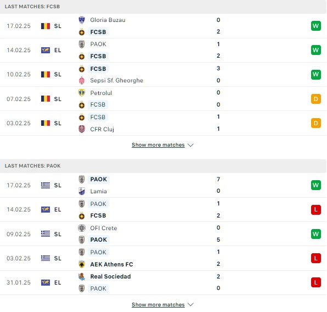Click the Sepsi Sf. Gheorghe club logo

(82, 80)
